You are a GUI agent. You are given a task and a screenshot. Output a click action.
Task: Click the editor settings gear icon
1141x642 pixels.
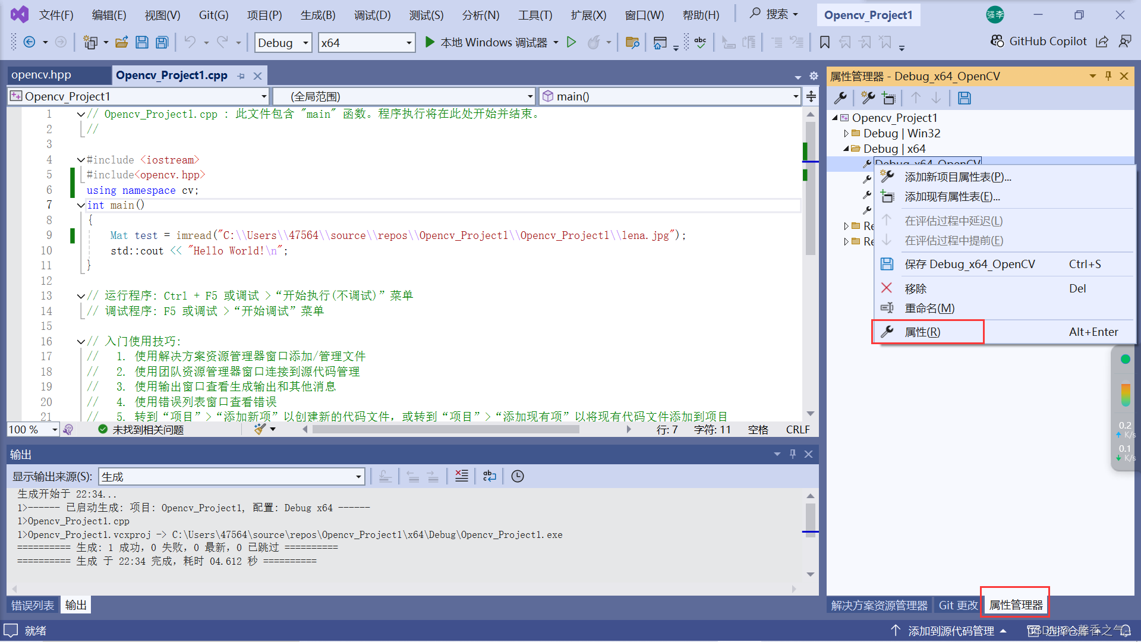pos(814,76)
